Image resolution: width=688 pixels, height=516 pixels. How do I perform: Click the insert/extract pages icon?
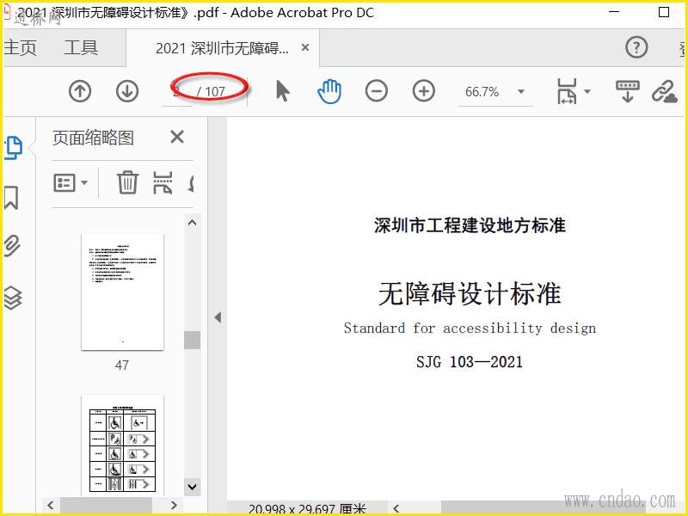pyautogui.click(x=163, y=182)
